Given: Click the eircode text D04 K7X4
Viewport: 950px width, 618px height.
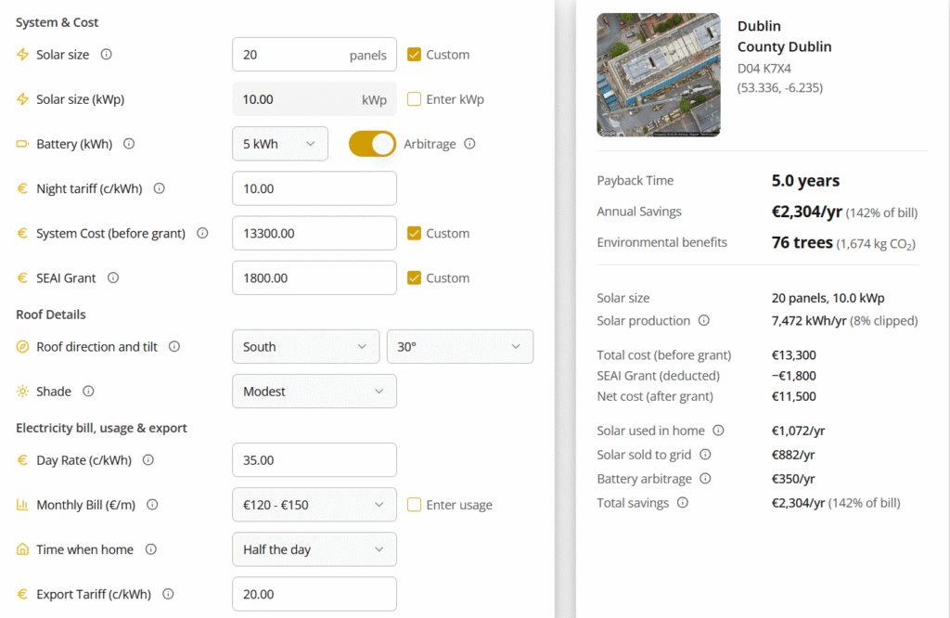Looking at the screenshot, I should tap(764, 69).
